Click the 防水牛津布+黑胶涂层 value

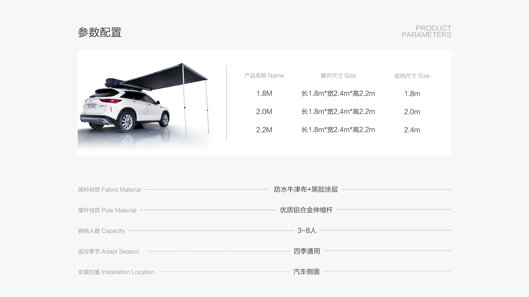306,189
